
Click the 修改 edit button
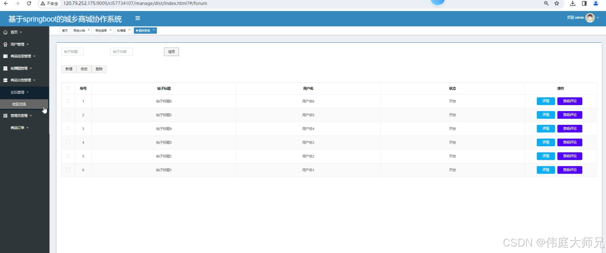click(84, 69)
